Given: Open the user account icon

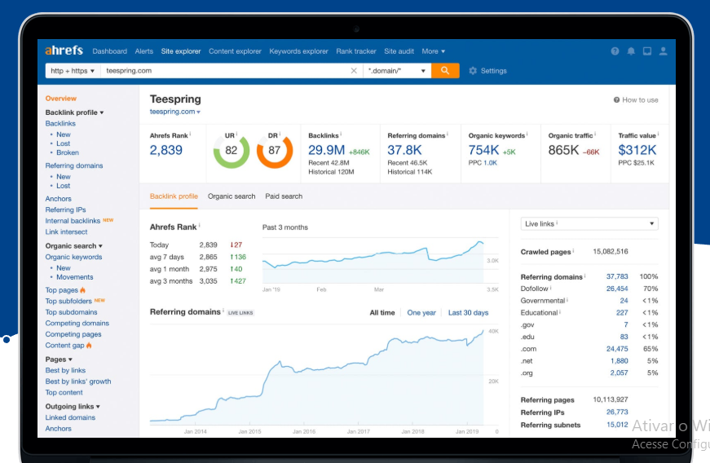Looking at the screenshot, I should click(663, 51).
